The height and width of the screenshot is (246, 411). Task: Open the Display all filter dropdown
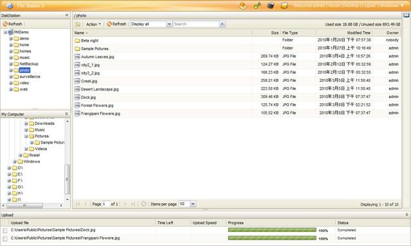coord(169,24)
